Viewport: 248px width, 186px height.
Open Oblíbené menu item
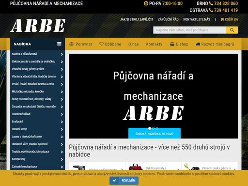pos(110,44)
